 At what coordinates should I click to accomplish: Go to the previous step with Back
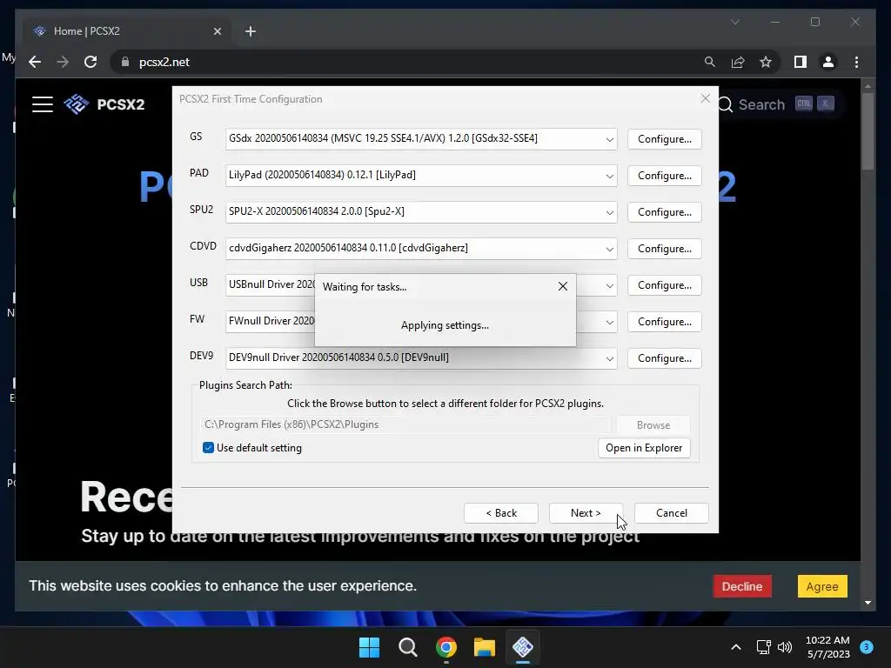click(x=501, y=513)
